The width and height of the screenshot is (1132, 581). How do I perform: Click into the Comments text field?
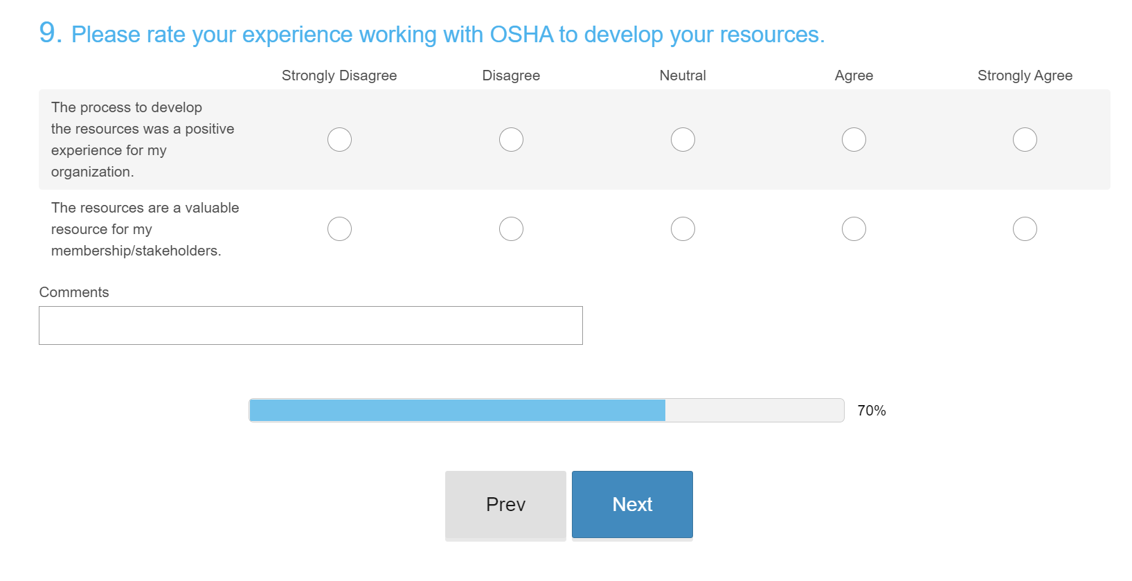pos(310,325)
